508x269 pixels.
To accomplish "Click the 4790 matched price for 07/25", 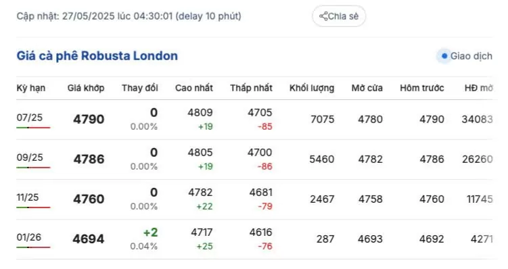I will pyautogui.click(x=89, y=119).
